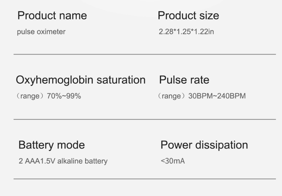Select the 2.28*1.25*1.22in dimension text
Image resolution: width=282 pixels, height=196 pixels.
coord(186,32)
